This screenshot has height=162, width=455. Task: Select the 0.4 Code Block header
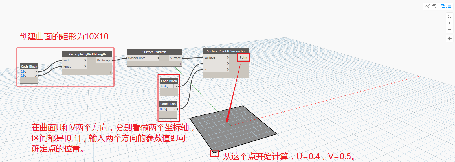click(x=169, y=81)
